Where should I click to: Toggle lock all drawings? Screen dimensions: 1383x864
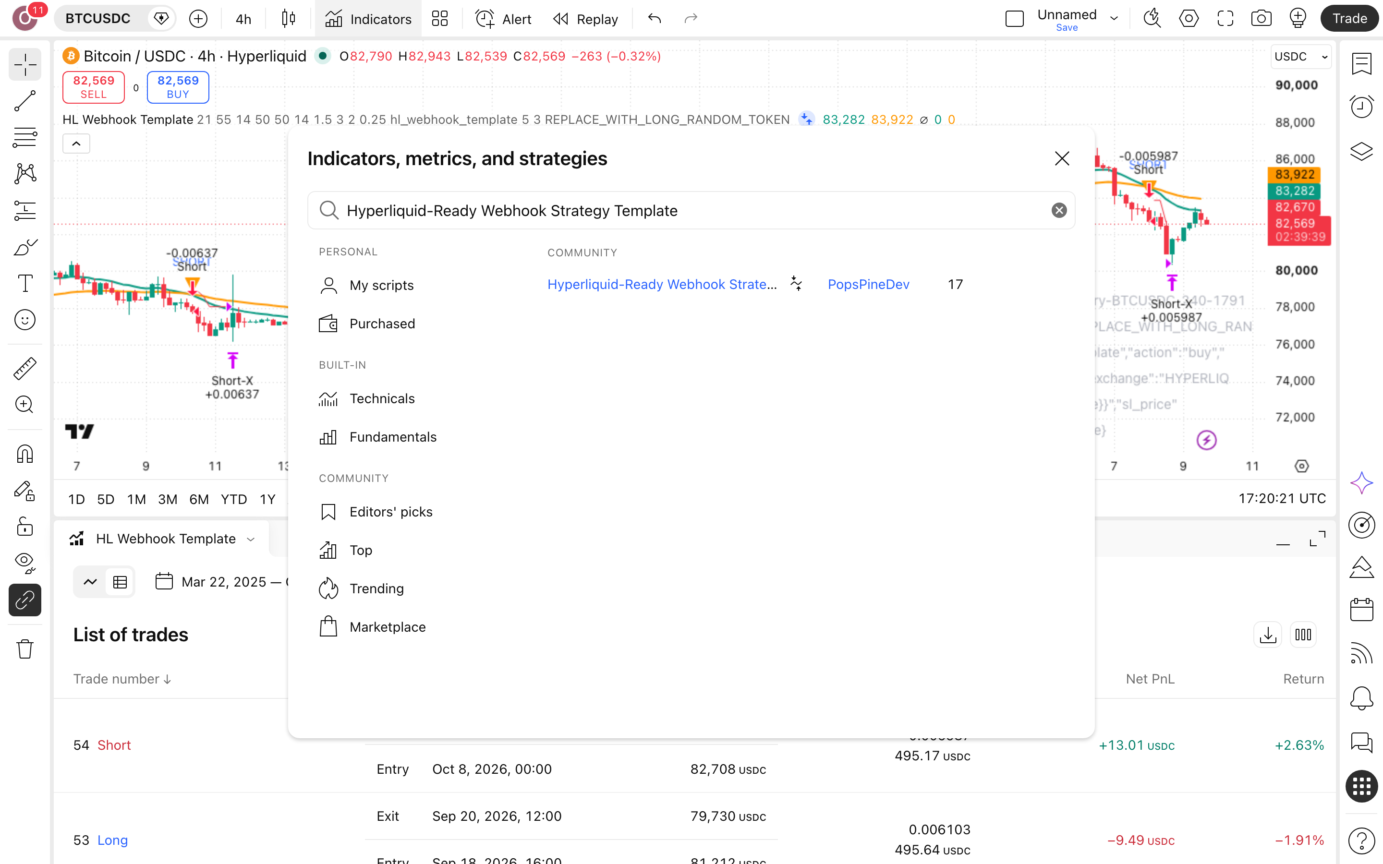point(24,527)
